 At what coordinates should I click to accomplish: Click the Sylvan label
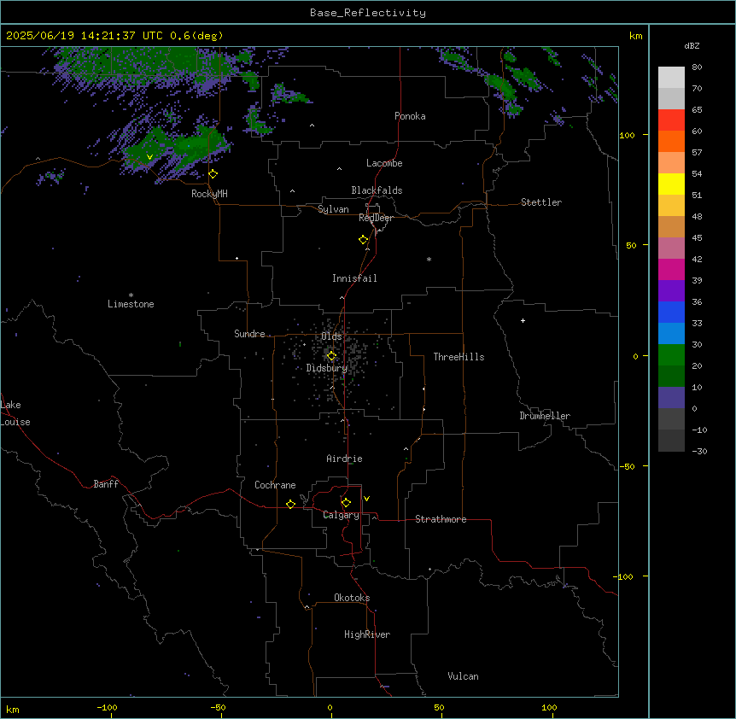click(333, 209)
